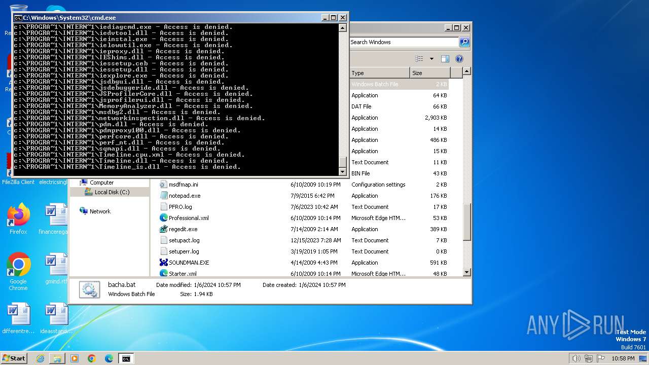The width and height of the screenshot is (649, 365).
Task: Click bacha.bat details pane thumbnail
Action: pos(90,289)
